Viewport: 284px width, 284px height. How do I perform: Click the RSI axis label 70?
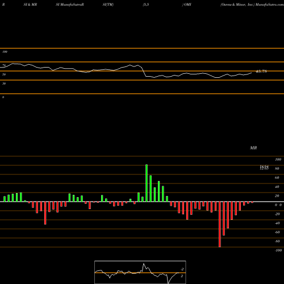pos(4,65)
